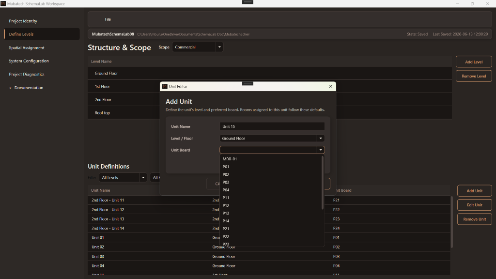Choose P03 from Unit Board list
Viewport: 496px width, 279px height.
tap(271, 182)
